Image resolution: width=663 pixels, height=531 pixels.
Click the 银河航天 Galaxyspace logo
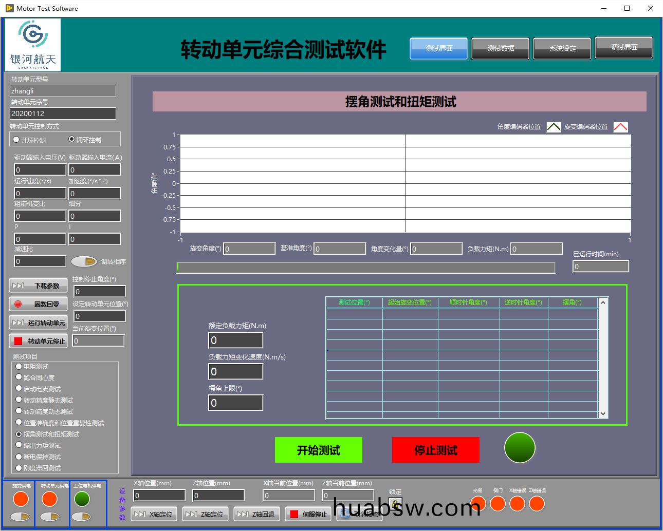coord(33,45)
